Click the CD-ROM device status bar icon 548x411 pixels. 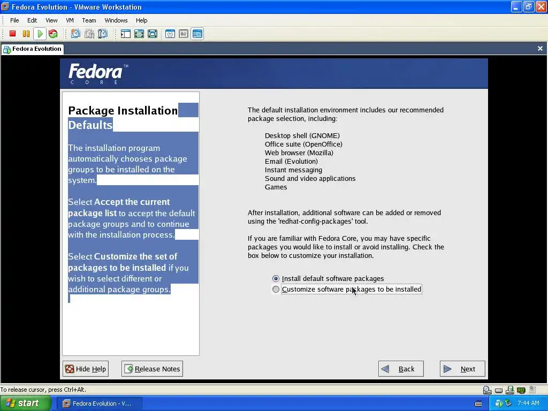tap(487, 390)
